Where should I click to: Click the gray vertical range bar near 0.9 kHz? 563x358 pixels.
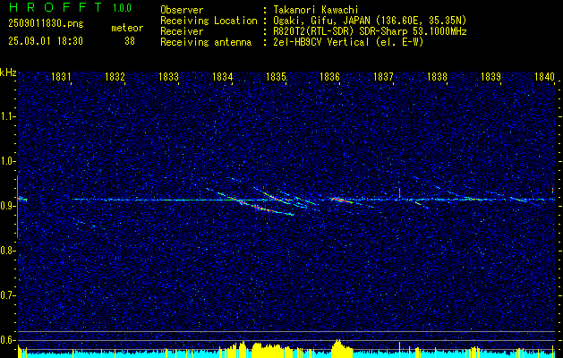pos(17,207)
